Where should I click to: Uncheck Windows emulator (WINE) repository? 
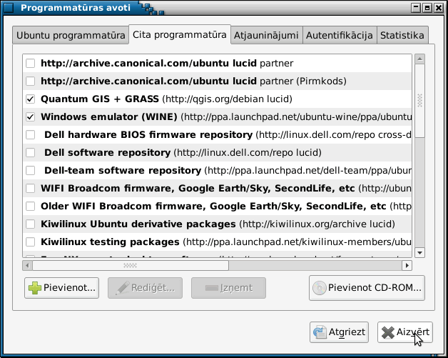tap(30, 116)
